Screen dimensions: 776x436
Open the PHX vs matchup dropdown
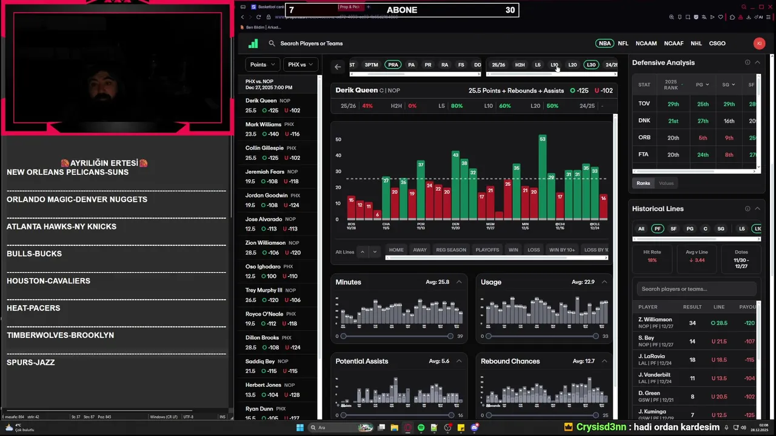300,64
